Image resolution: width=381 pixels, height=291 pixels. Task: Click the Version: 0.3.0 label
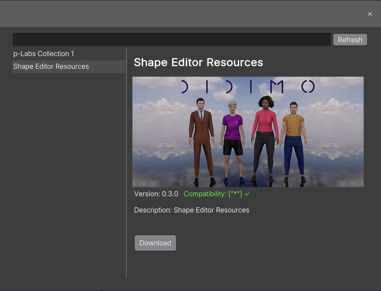156,194
